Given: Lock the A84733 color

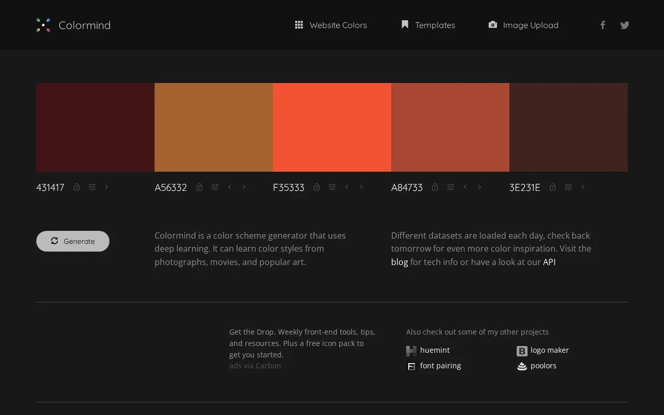Looking at the screenshot, I should (x=435, y=187).
